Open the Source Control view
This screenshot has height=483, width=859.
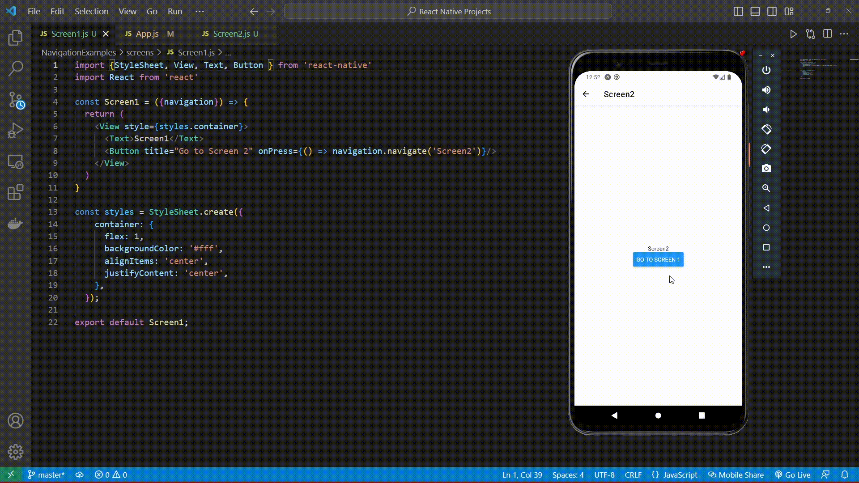pos(16,100)
